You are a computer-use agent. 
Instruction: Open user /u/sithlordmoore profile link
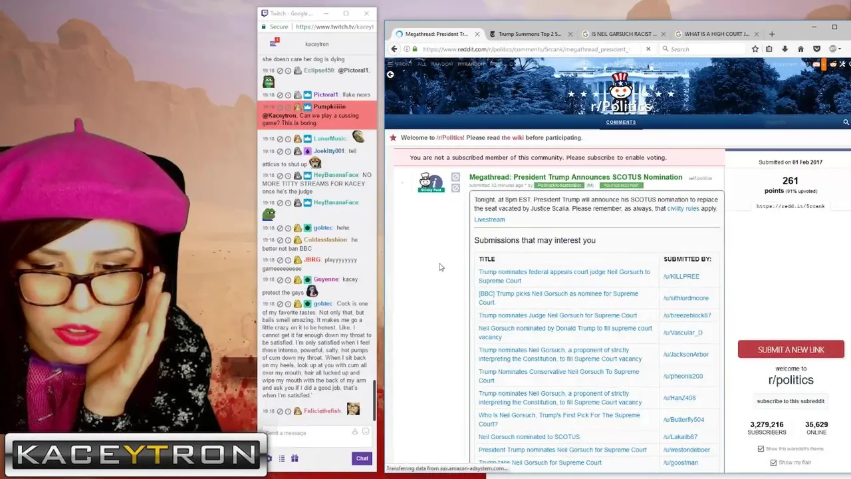(686, 298)
